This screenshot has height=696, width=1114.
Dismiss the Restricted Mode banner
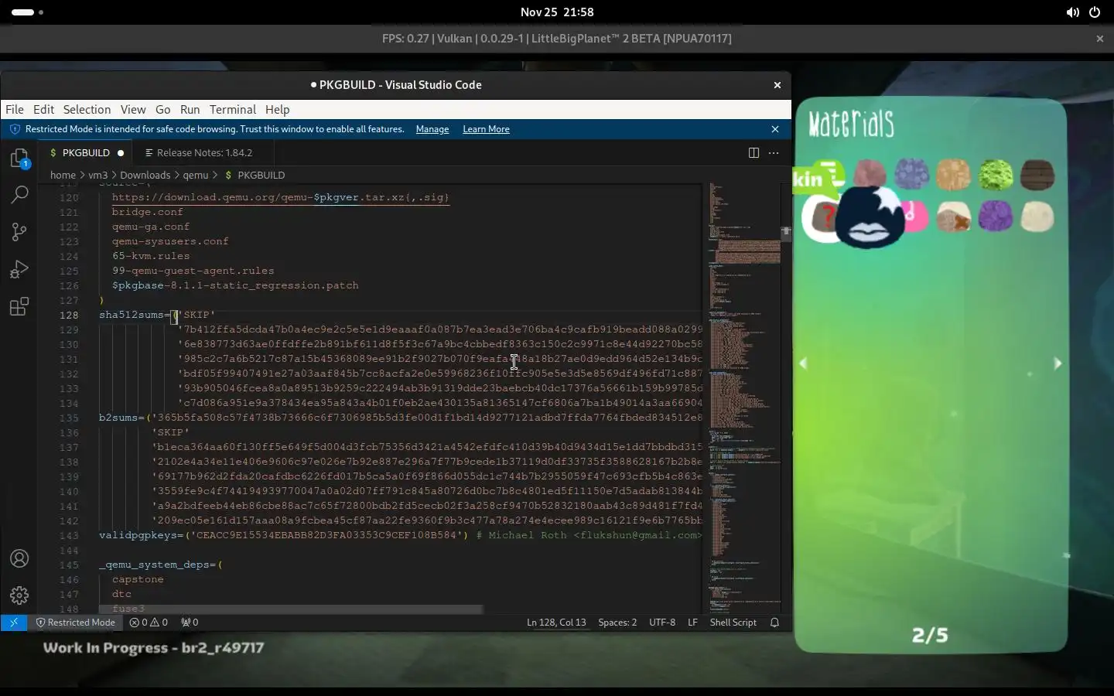click(775, 129)
